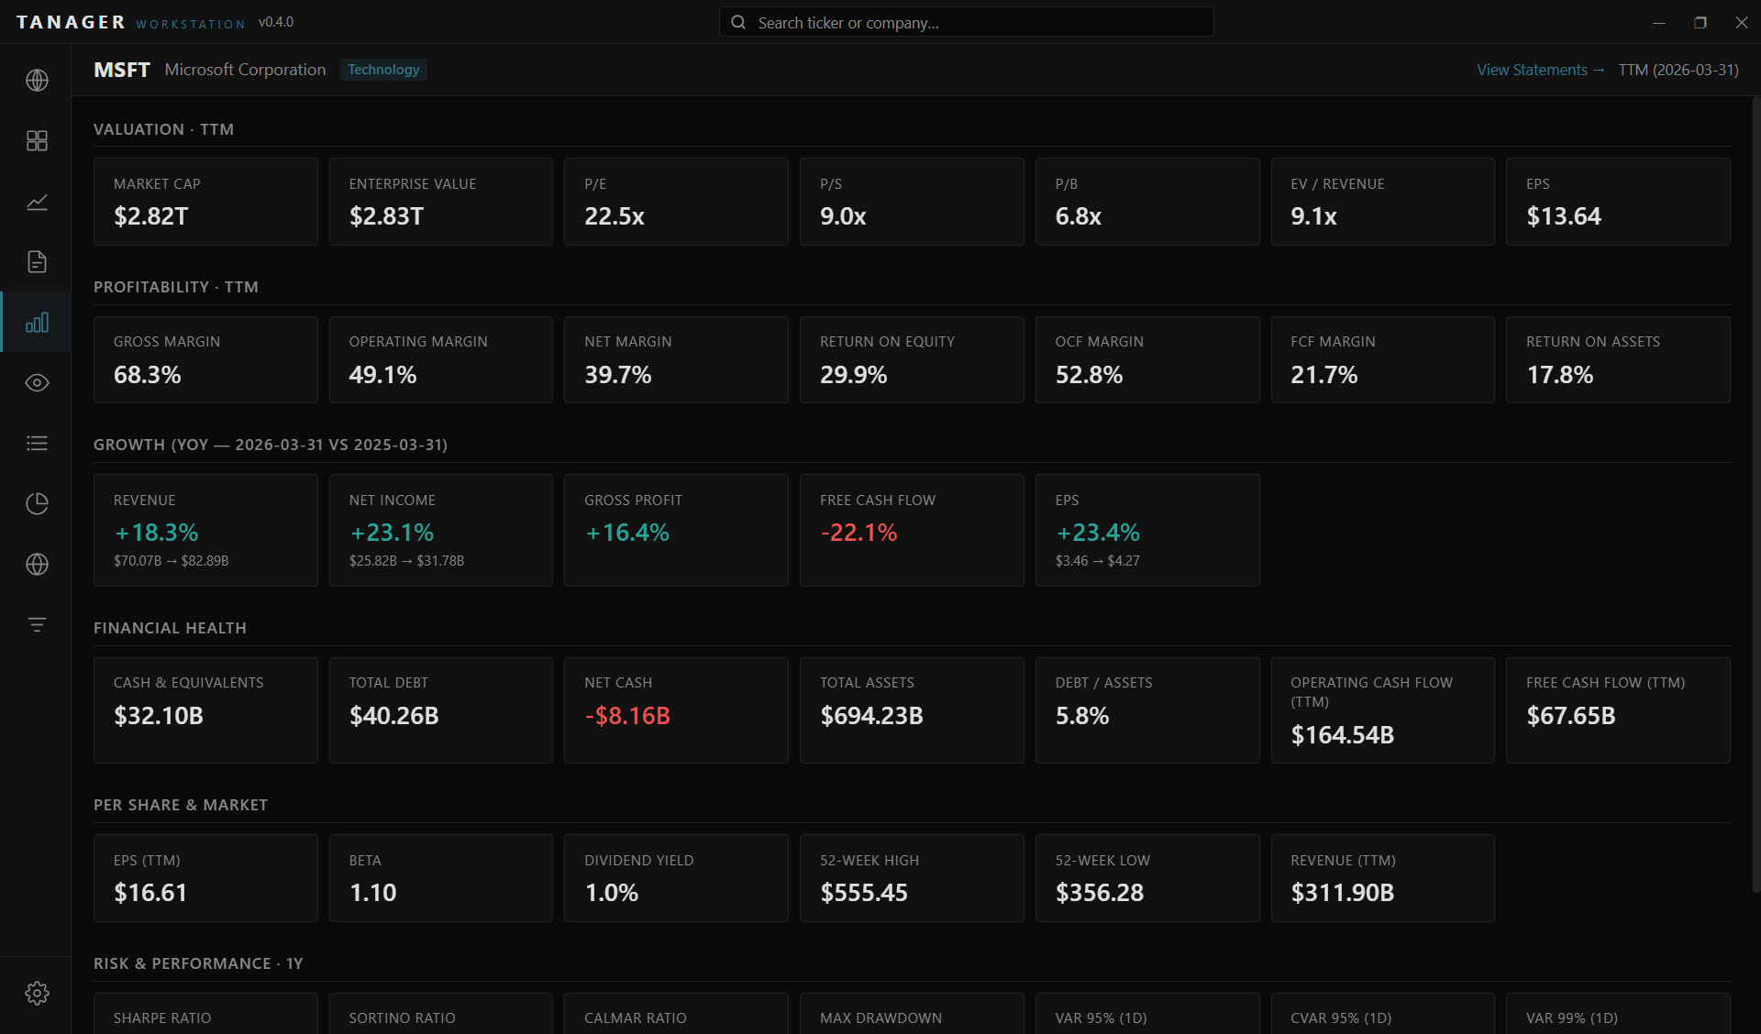Select the 52-Week High $555.45 card

(x=912, y=878)
